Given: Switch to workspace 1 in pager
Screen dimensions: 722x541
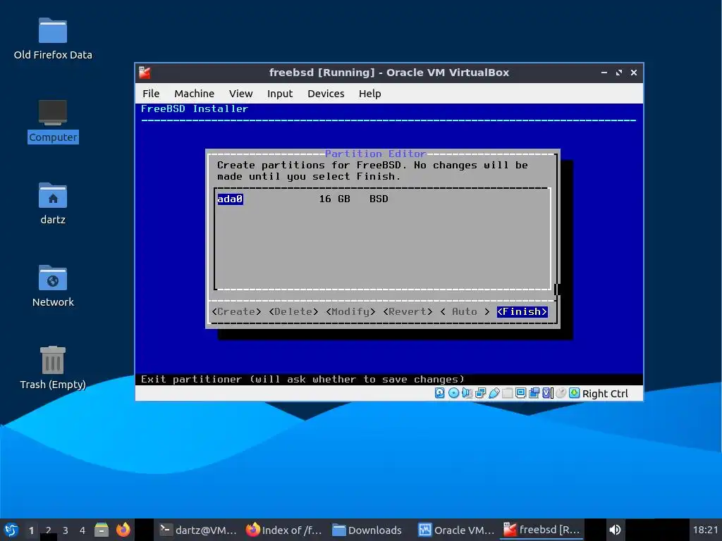Looking at the screenshot, I should (x=31, y=530).
